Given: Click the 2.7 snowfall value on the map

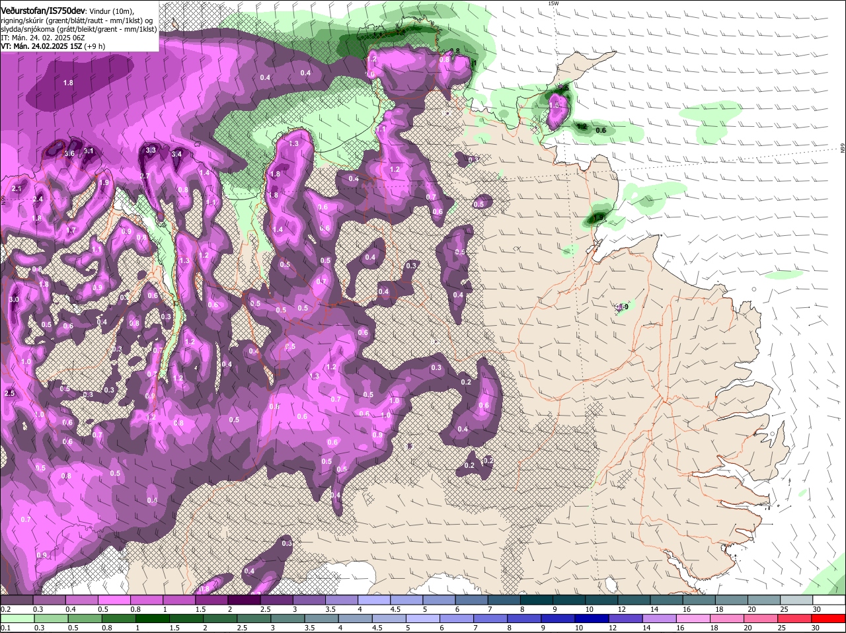Looking at the screenshot, I should (145, 176).
